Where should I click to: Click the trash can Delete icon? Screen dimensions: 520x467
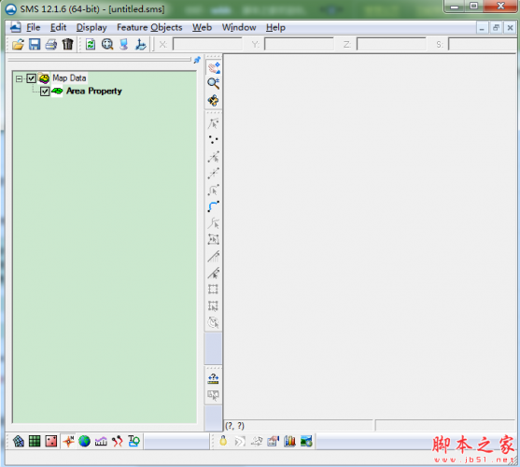(67, 44)
